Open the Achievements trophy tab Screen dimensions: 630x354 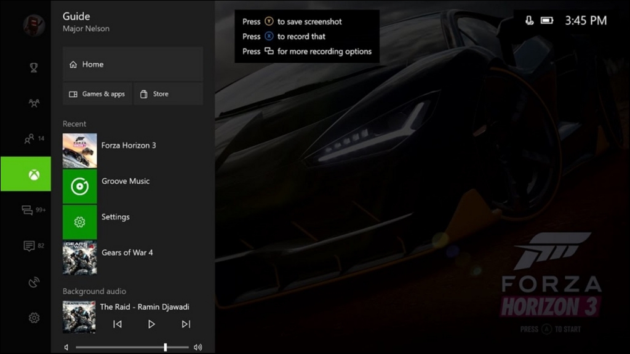(34, 68)
